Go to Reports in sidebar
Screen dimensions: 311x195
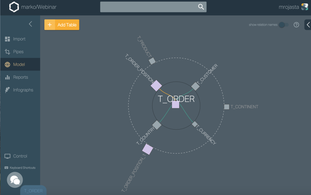tap(20, 77)
